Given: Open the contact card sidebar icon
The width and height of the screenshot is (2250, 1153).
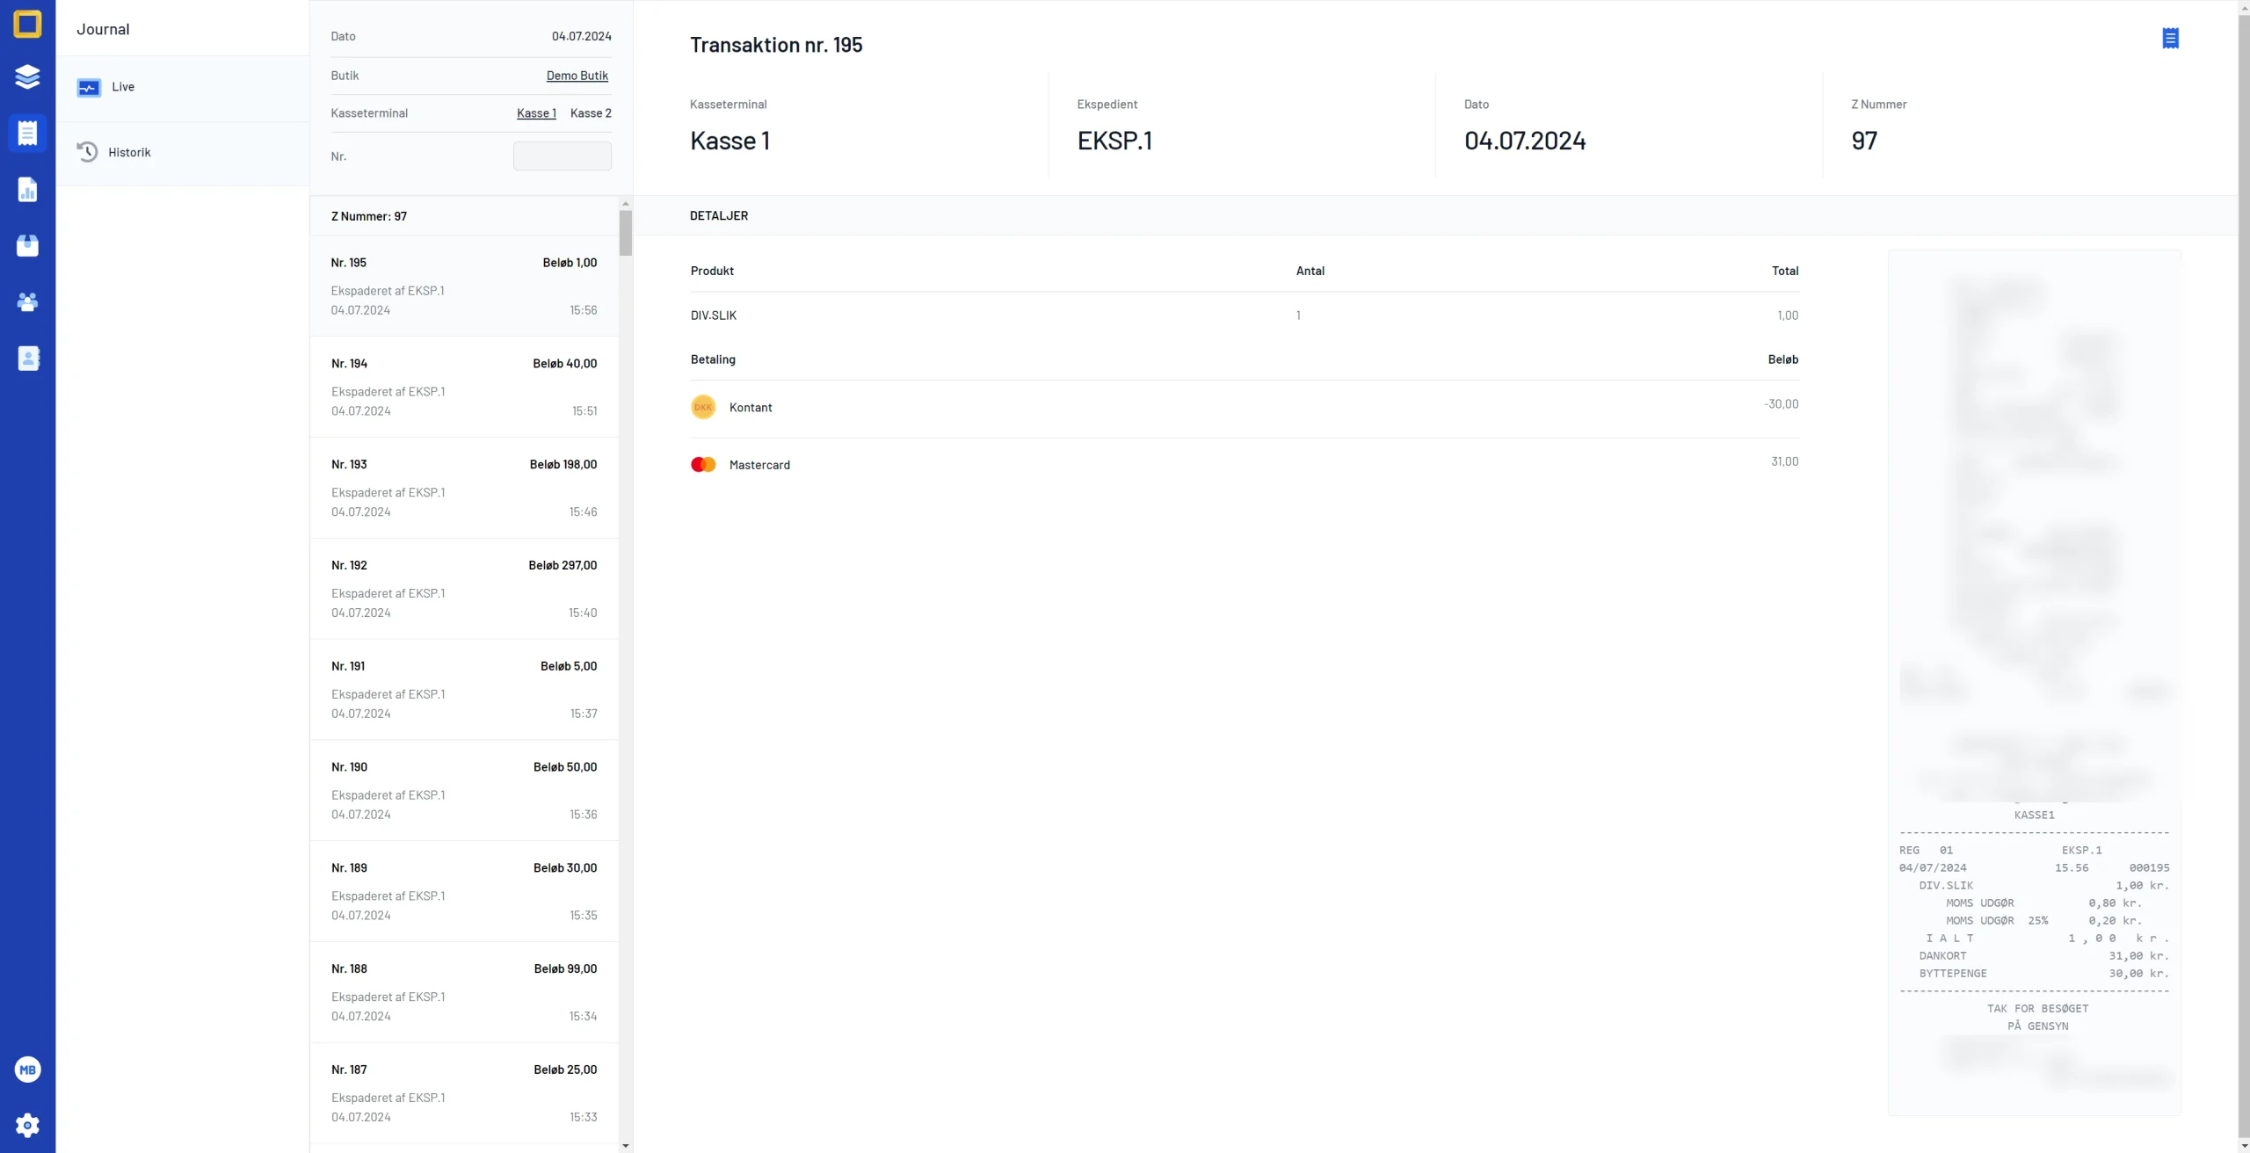Looking at the screenshot, I should 28,358.
